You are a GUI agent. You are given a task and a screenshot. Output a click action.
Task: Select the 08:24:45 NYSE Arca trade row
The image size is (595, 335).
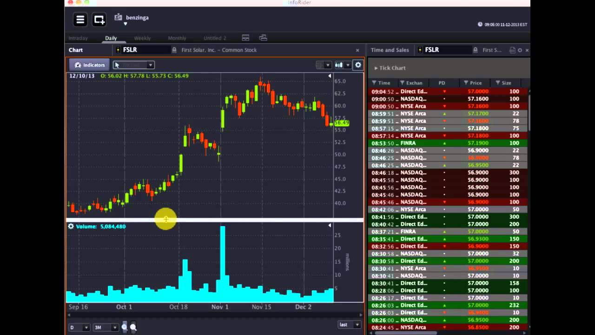pyautogui.click(x=448, y=328)
